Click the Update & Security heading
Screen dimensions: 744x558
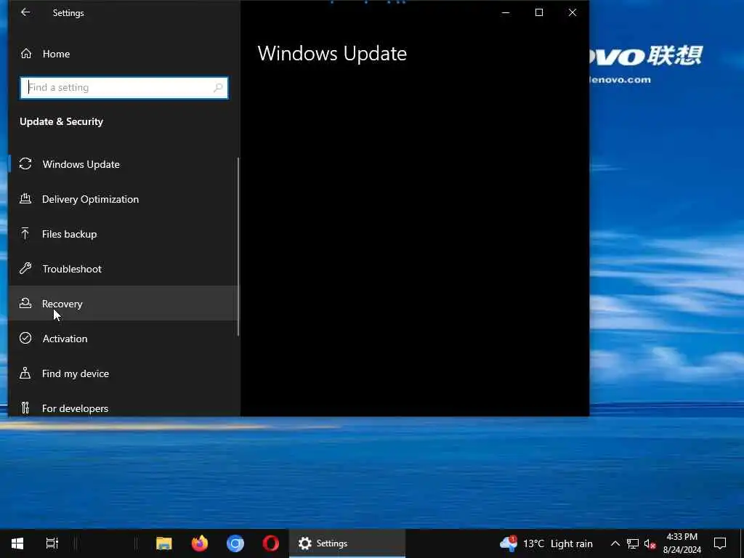(x=61, y=121)
